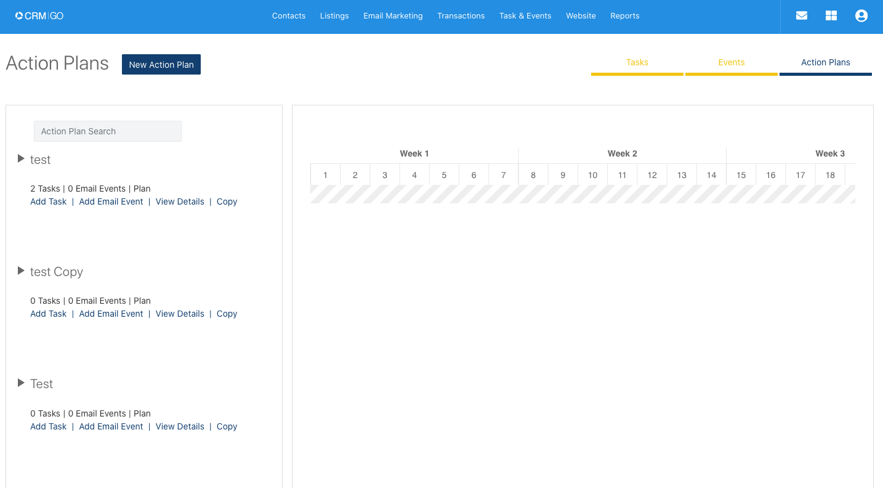Expand the 'test Copy' action plan
883x488 pixels.
coord(21,271)
